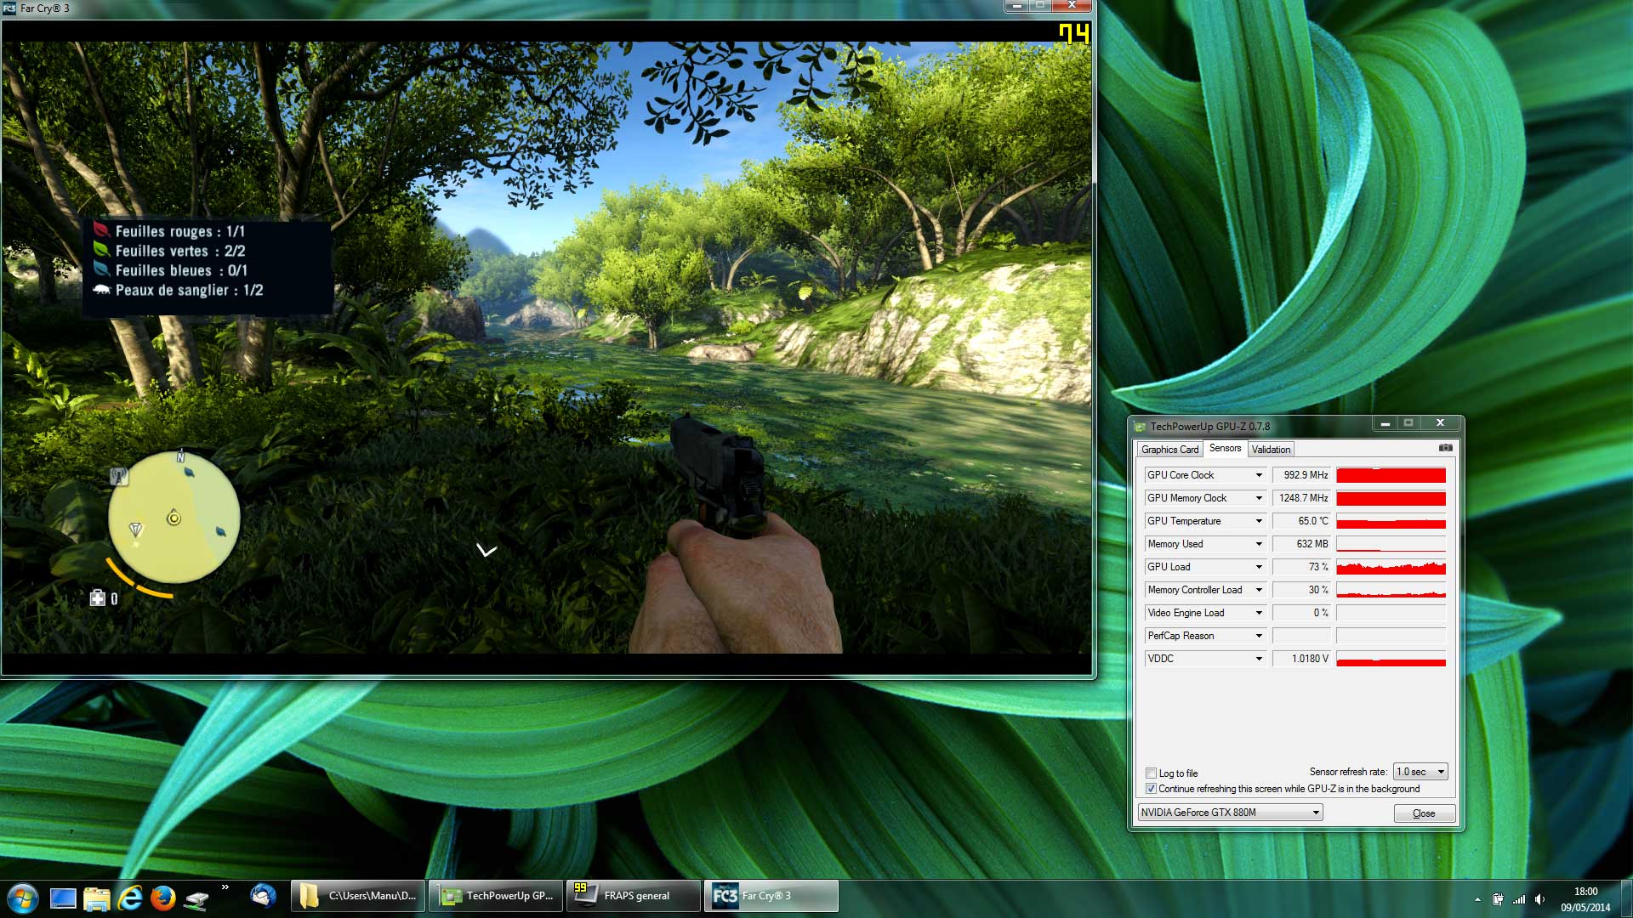Open GPU Temperature sensor dropdown

[1259, 521]
